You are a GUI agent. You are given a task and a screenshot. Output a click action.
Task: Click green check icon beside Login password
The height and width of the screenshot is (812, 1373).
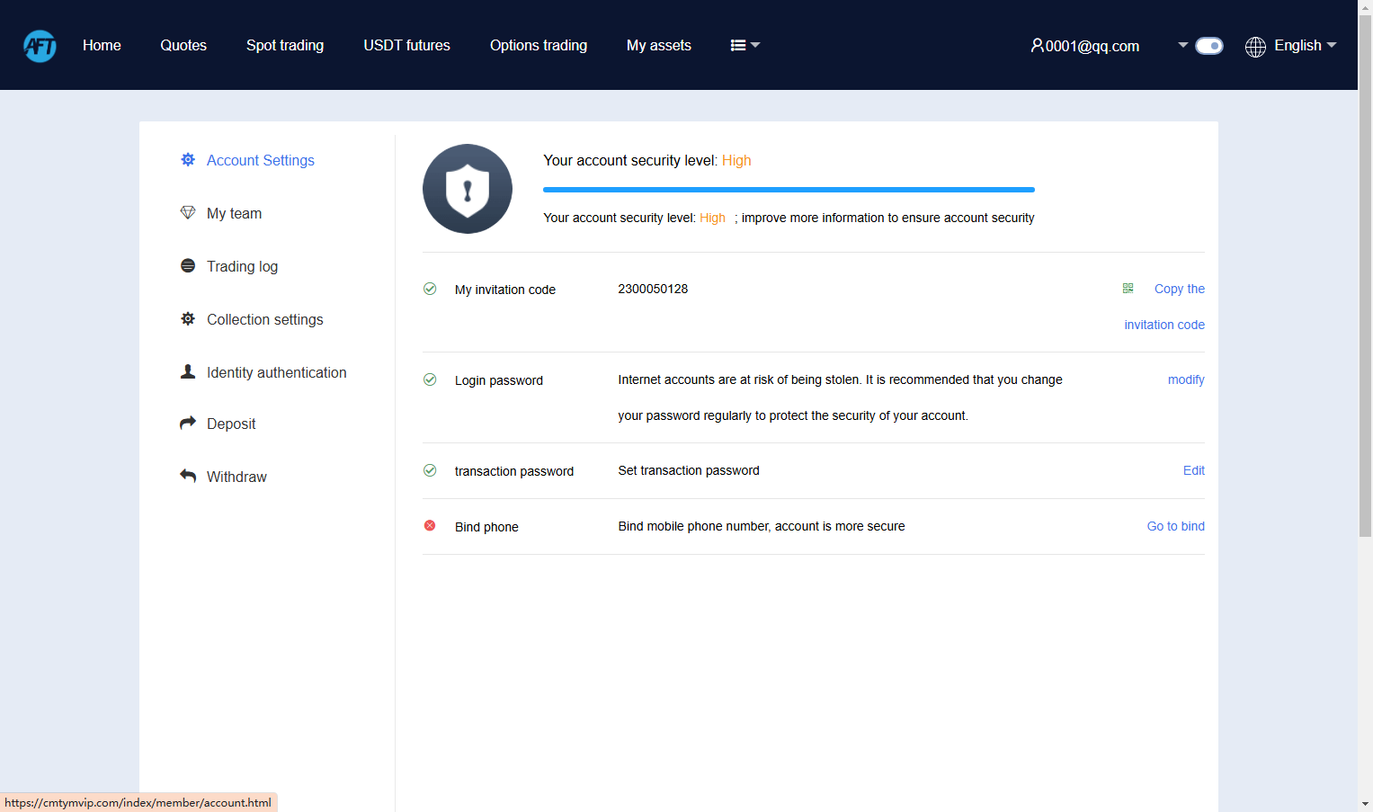click(430, 379)
